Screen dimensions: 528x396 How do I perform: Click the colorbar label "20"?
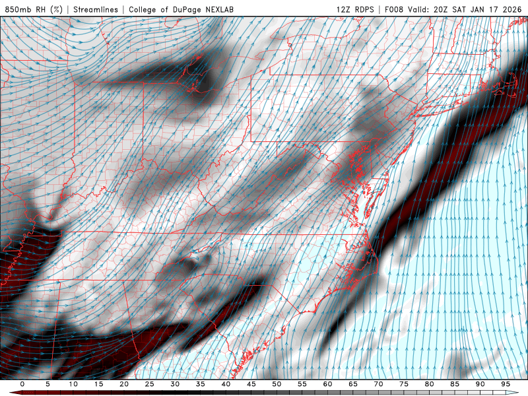coord(124,384)
